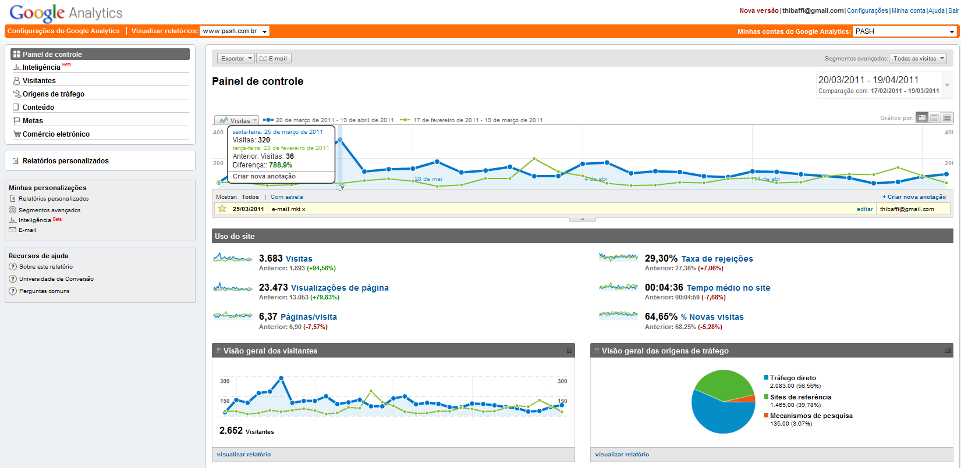Click the E-mail button in the toolbar
Image resolution: width=961 pixels, height=468 pixels.
(x=274, y=58)
